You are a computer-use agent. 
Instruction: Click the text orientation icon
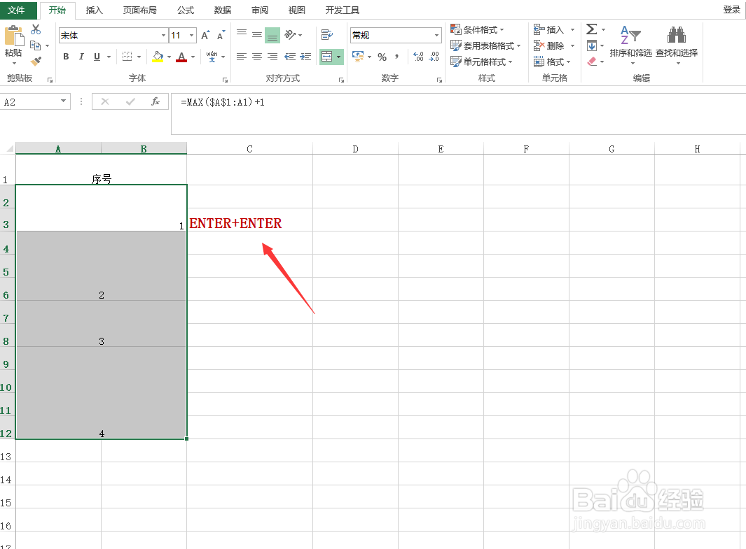pyautogui.click(x=290, y=35)
